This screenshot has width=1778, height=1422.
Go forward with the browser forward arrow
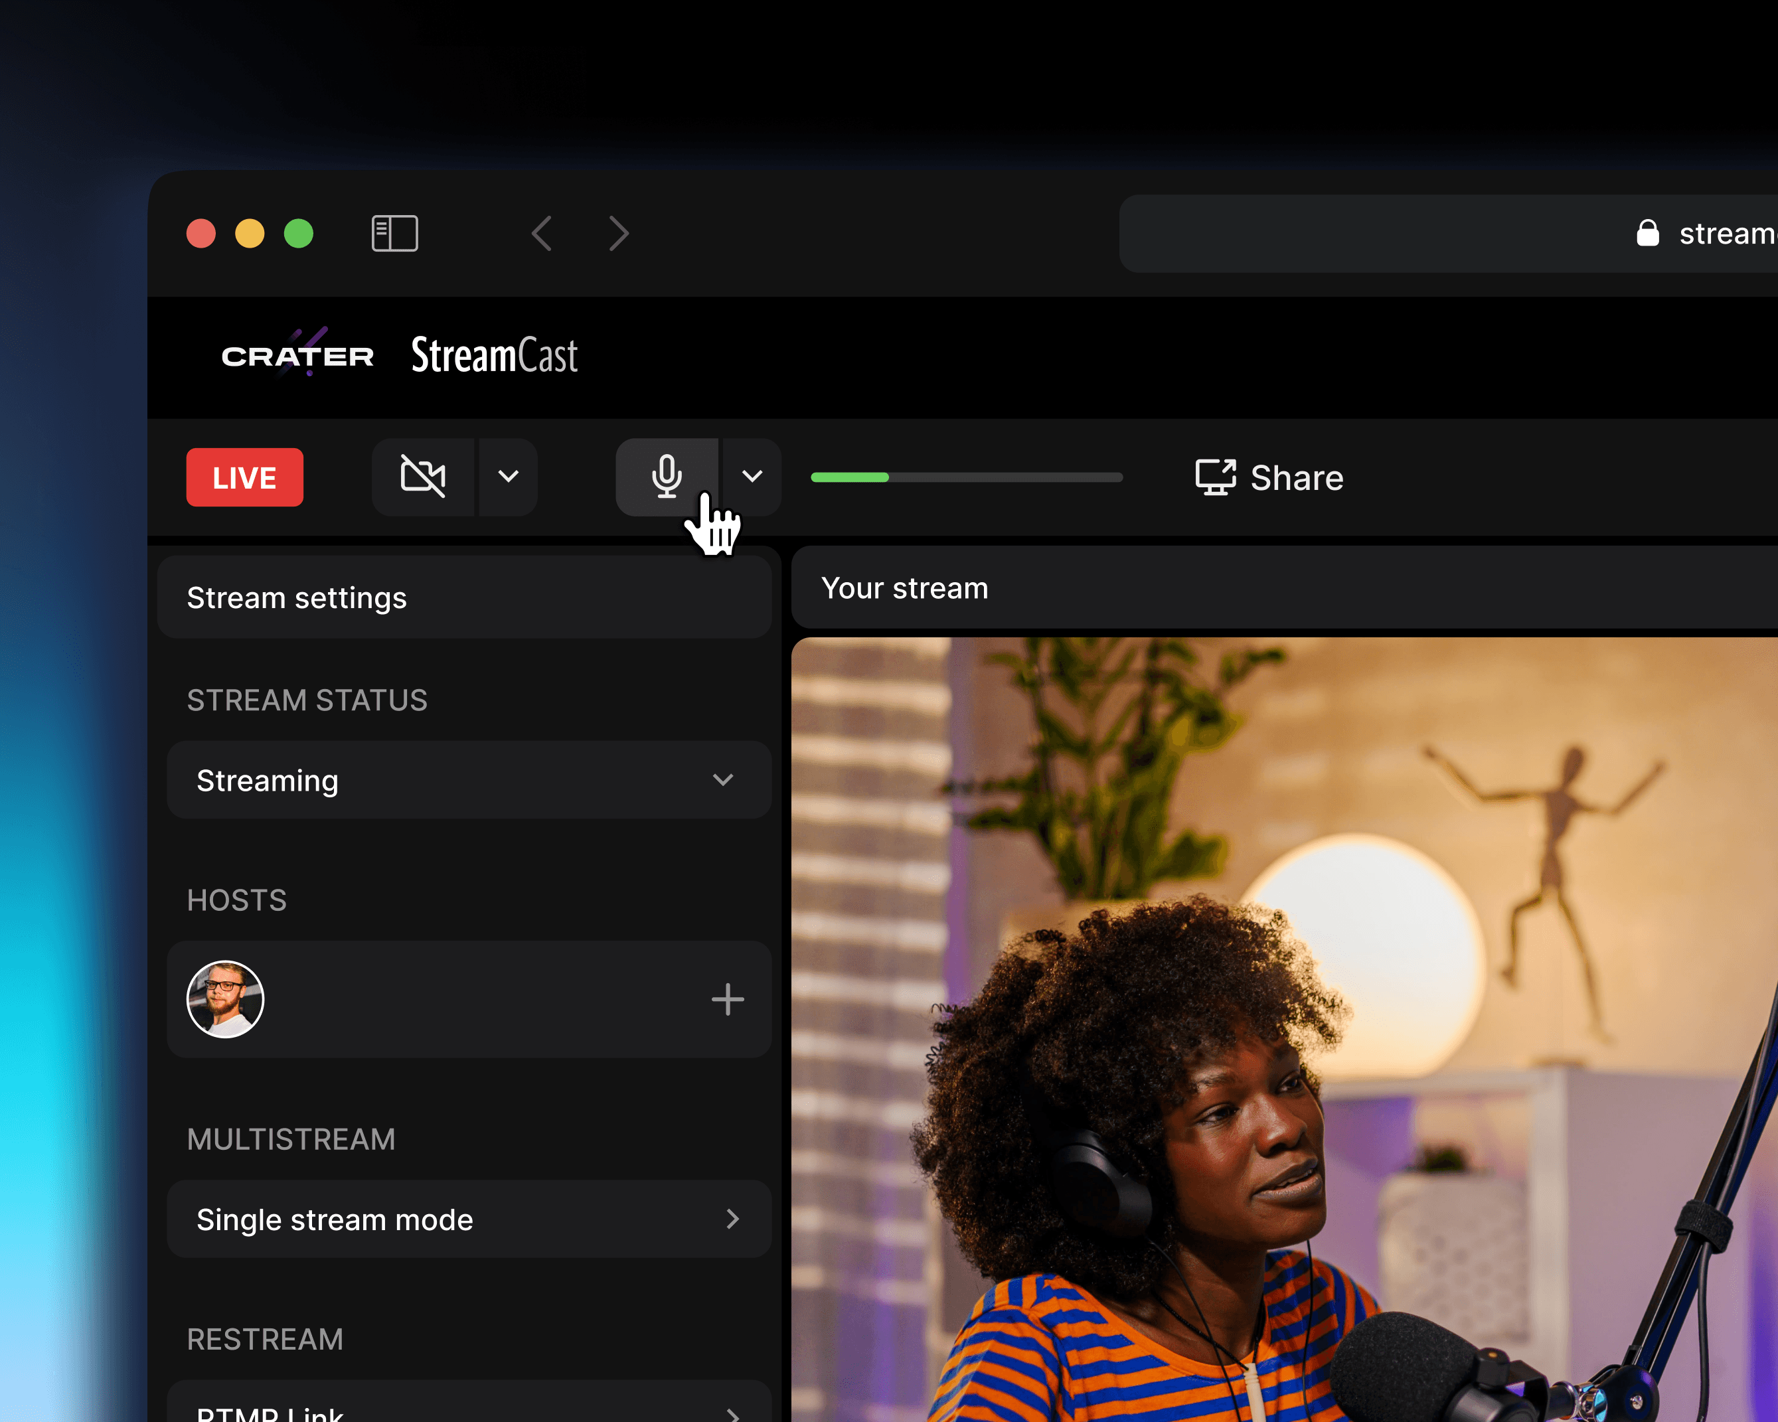pos(619,234)
